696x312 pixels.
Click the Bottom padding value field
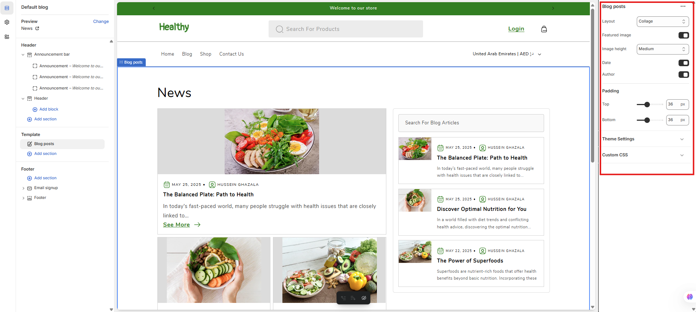[x=677, y=120]
